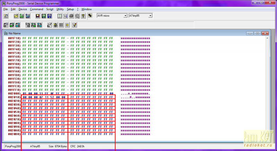This screenshot has width=277, height=151.
Task: Open the Utility menu
Action: click(60, 9)
